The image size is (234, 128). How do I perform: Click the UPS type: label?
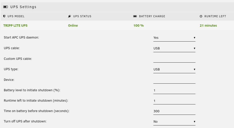11,69
